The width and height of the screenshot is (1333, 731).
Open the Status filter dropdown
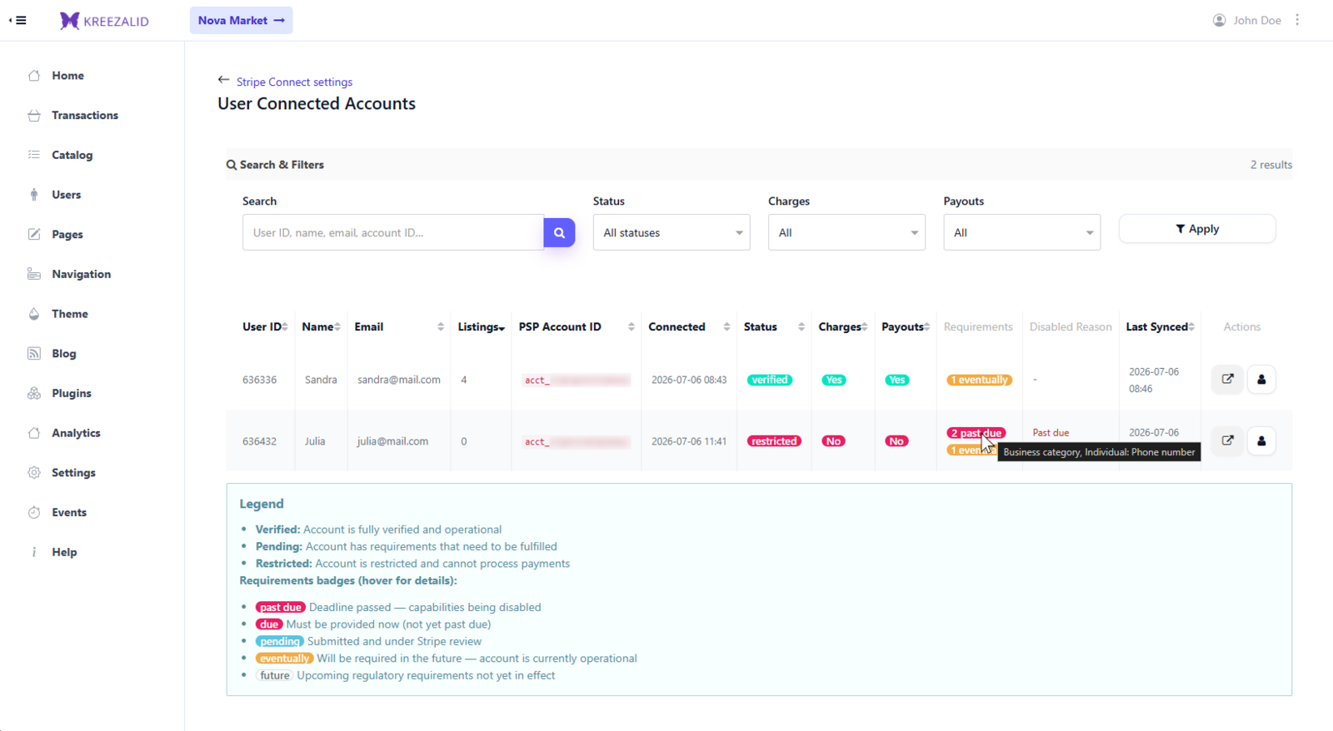pos(671,232)
